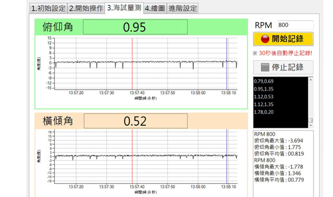
Task: Click the 橫傾角最小值 : 1.346 line
Action: coord(277,173)
